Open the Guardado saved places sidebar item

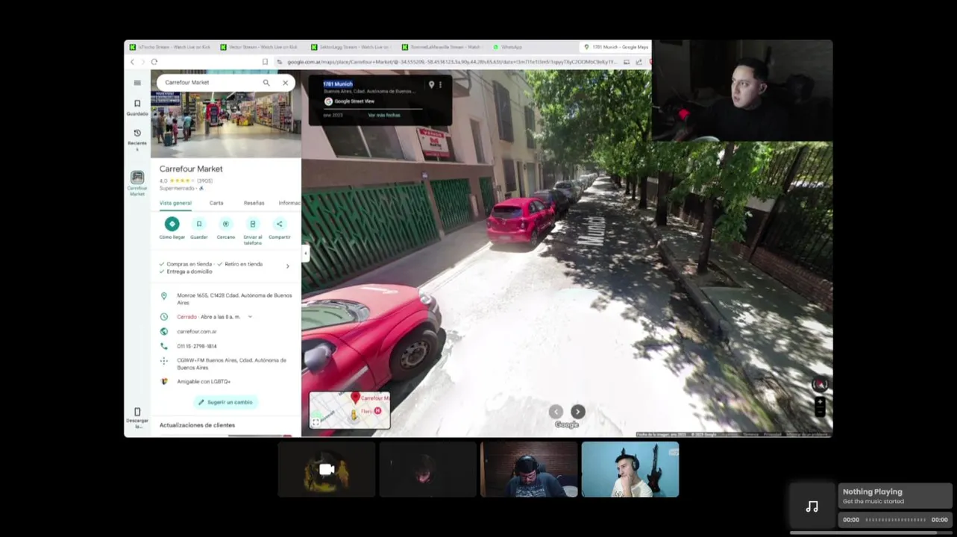coord(137,107)
